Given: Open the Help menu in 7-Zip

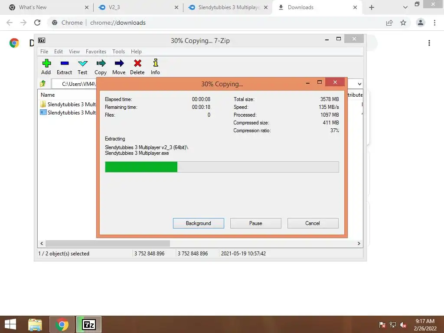Looking at the screenshot, I should tap(136, 52).
